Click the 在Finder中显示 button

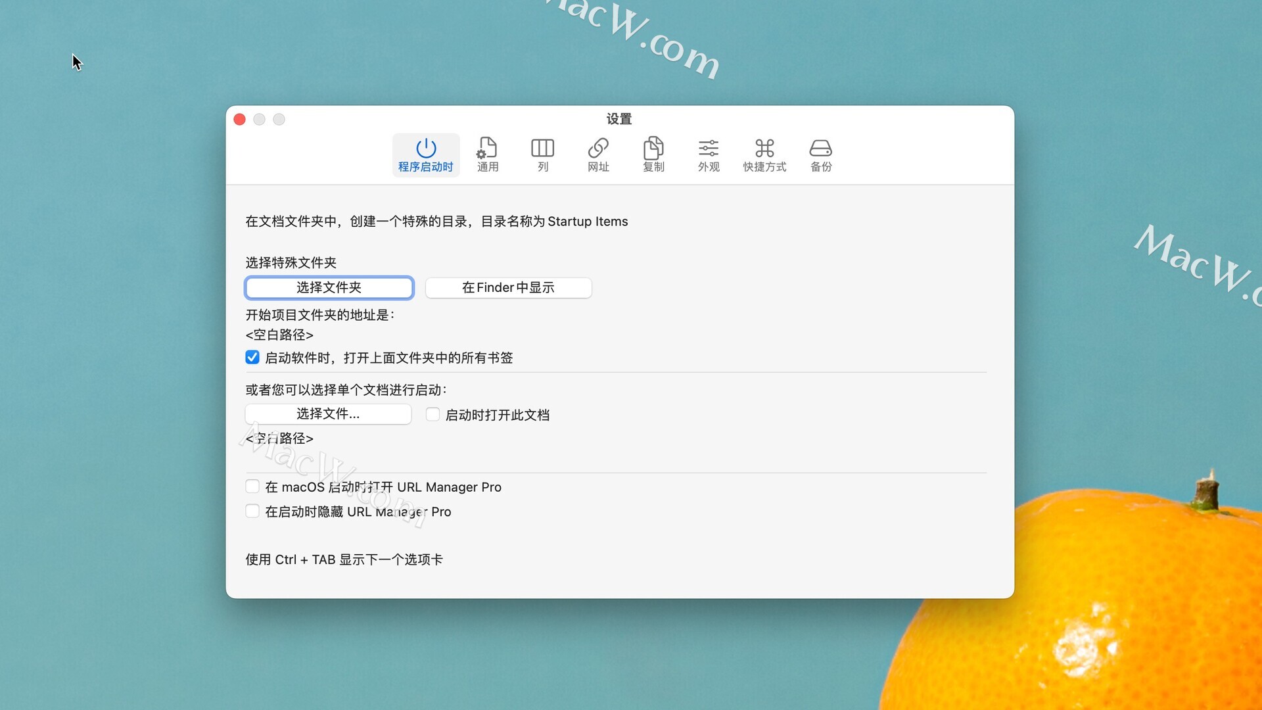[x=508, y=287]
